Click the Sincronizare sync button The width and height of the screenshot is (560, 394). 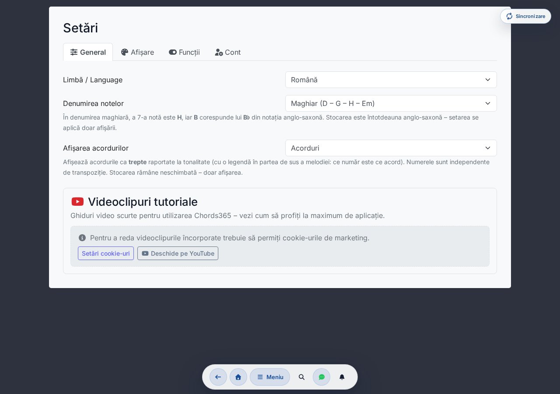(x=525, y=16)
